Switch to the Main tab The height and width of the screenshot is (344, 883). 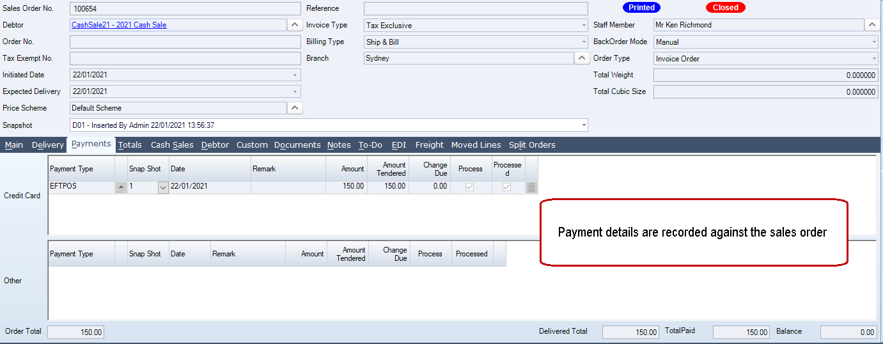point(14,145)
